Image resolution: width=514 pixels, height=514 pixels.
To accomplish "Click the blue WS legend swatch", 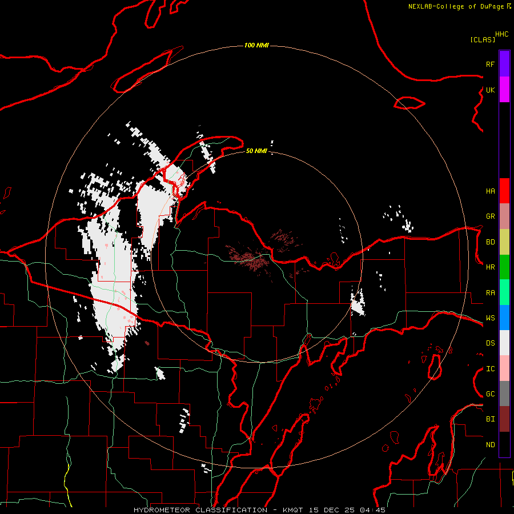I will click(504, 318).
